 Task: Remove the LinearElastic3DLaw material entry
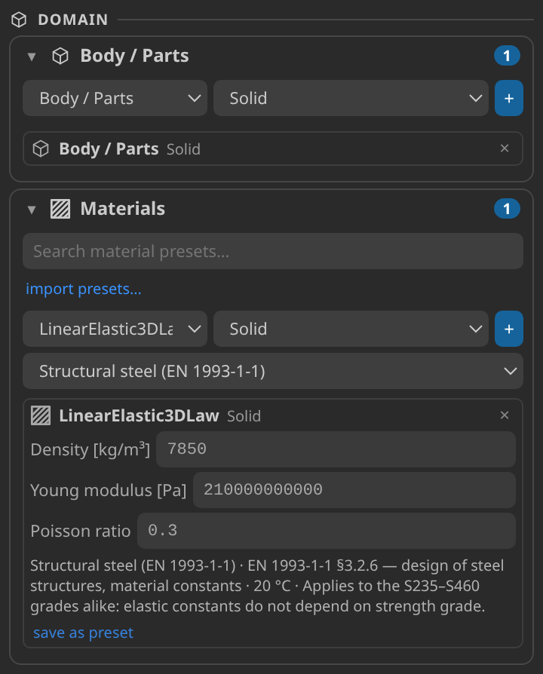(505, 415)
